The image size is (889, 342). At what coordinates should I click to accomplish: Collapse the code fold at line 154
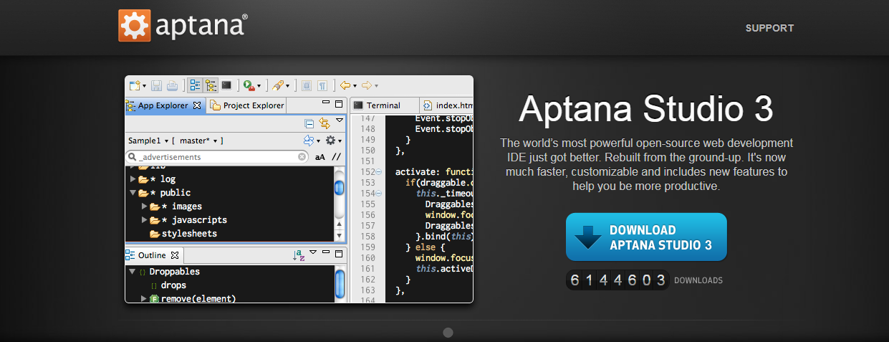[379, 194]
